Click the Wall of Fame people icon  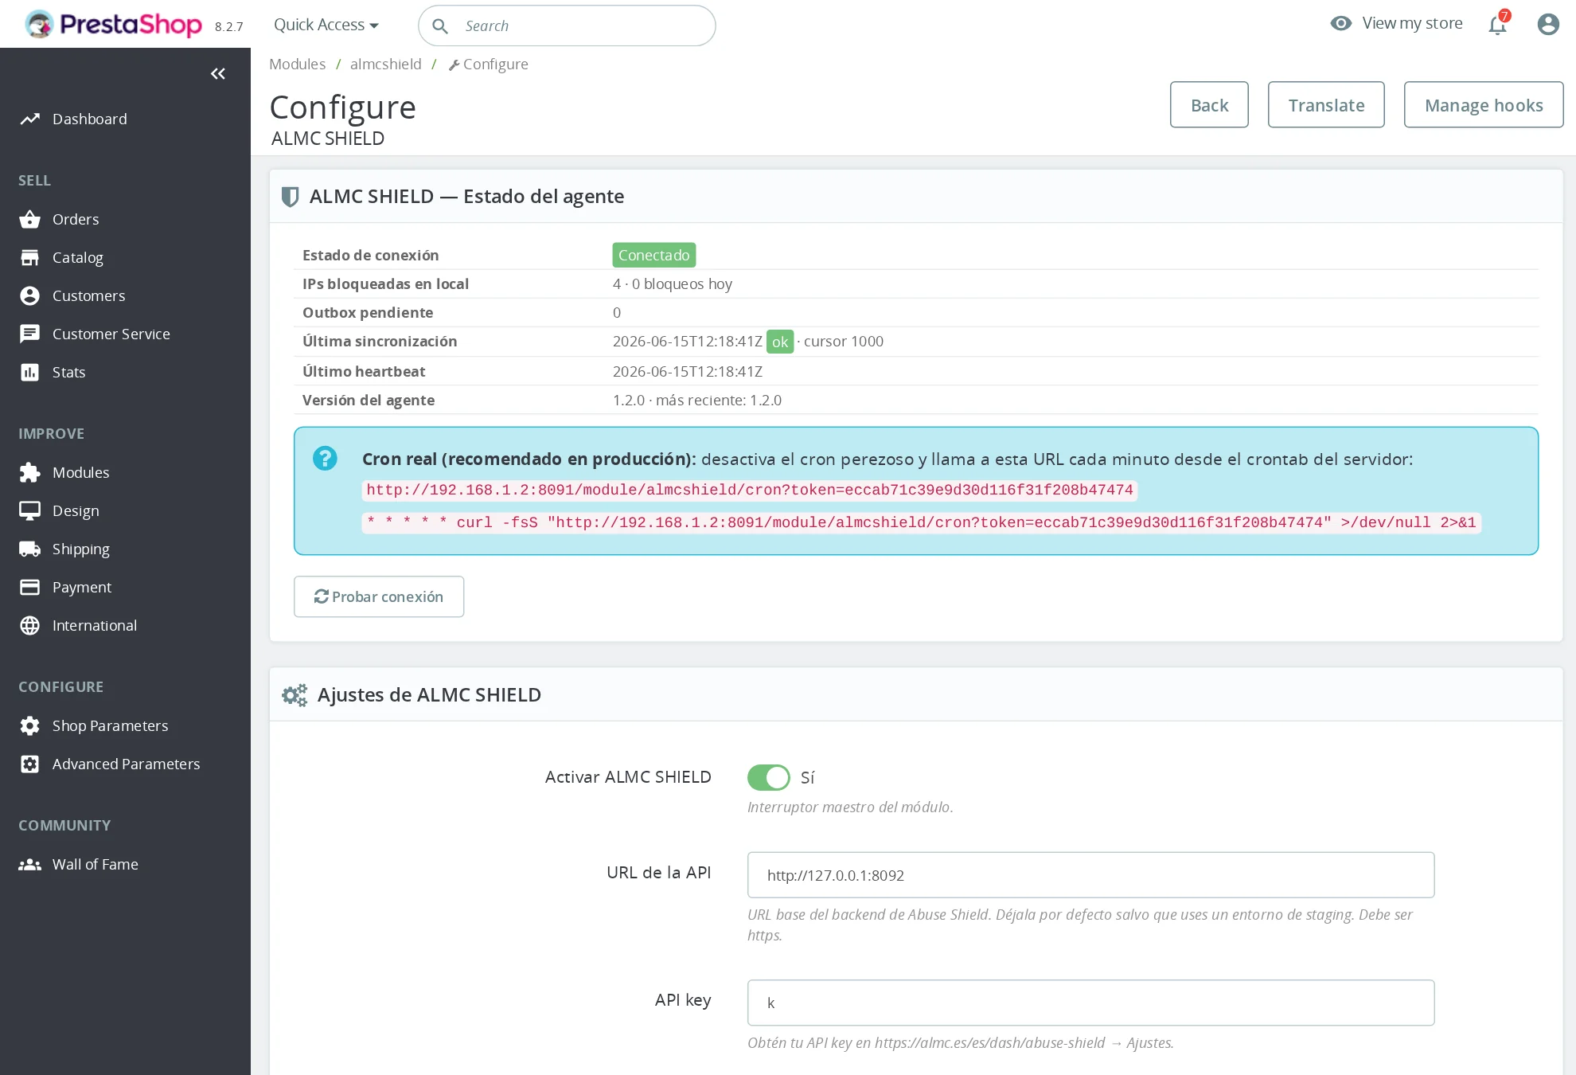[30, 865]
